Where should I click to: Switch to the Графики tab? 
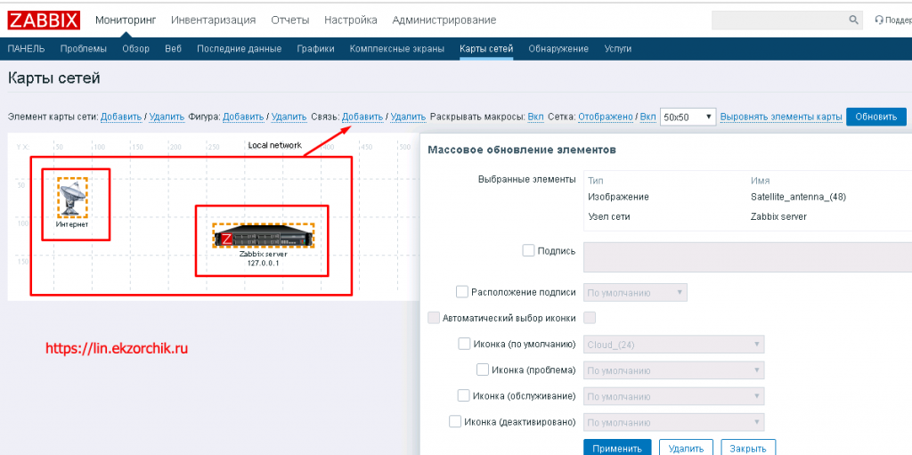click(316, 49)
